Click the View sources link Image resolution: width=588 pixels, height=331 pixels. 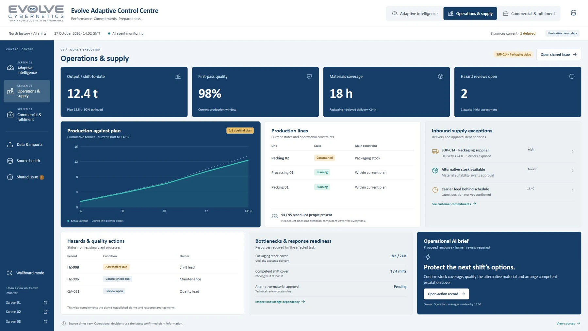click(568, 323)
